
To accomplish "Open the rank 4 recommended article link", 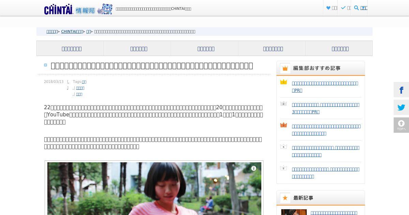I will pyautogui.click(x=325, y=151).
